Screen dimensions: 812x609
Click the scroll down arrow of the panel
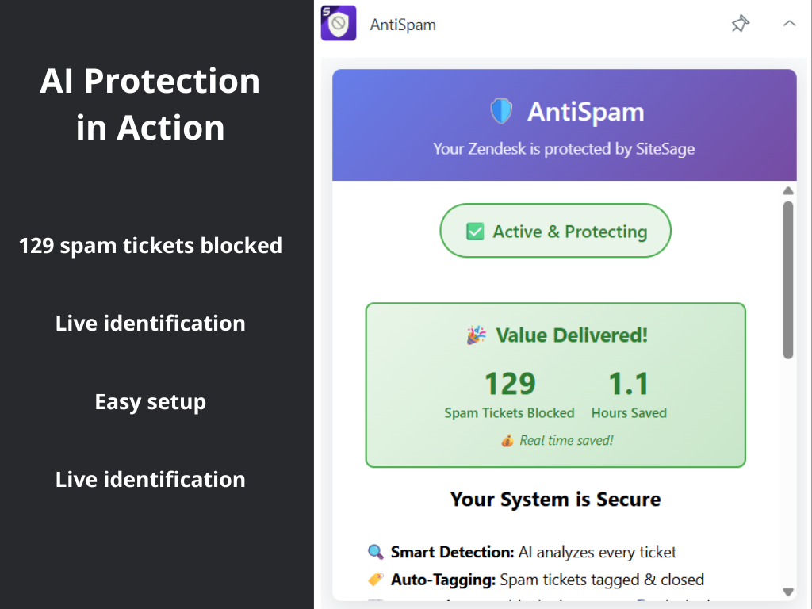click(x=788, y=592)
